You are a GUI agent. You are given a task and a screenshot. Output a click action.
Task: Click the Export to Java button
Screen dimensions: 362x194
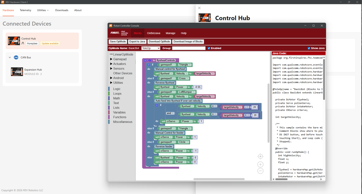[137, 42]
